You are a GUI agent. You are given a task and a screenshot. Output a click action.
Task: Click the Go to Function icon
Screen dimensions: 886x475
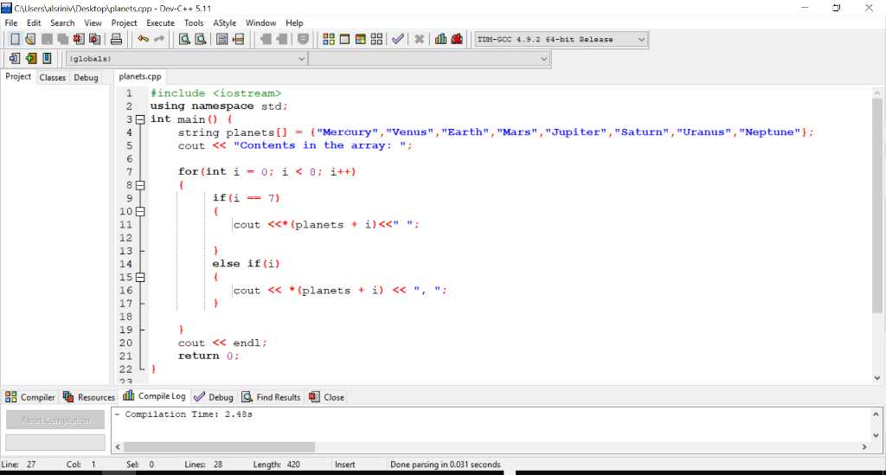click(222, 39)
